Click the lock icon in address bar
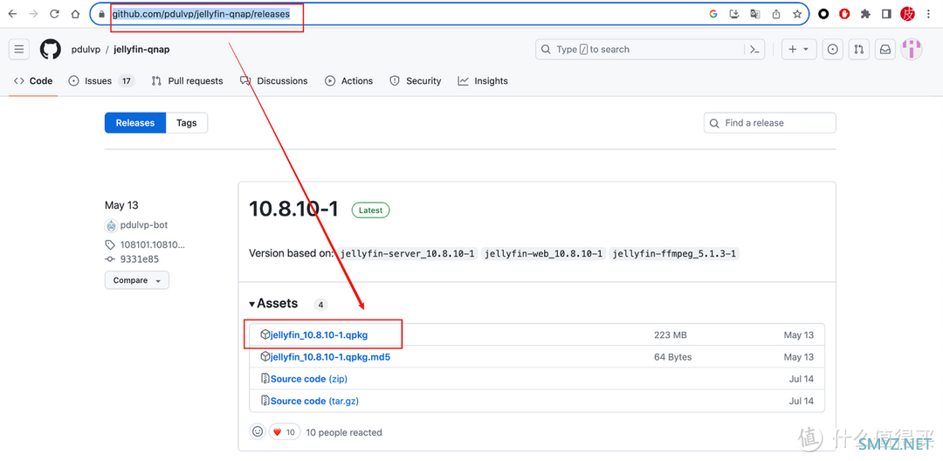The height and width of the screenshot is (461, 943). (x=102, y=14)
